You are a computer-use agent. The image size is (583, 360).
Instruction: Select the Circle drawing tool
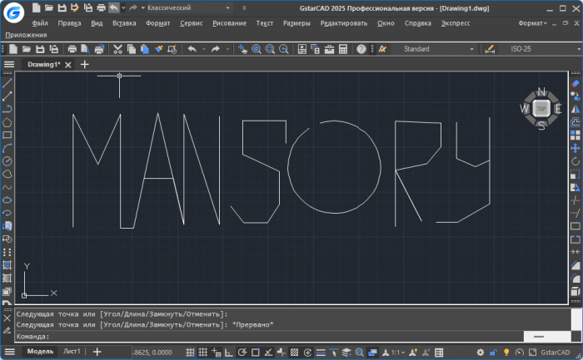coord(7,160)
